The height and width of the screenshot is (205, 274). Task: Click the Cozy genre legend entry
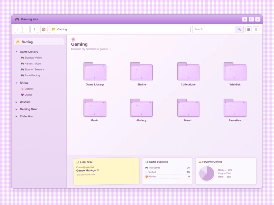click(224, 173)
